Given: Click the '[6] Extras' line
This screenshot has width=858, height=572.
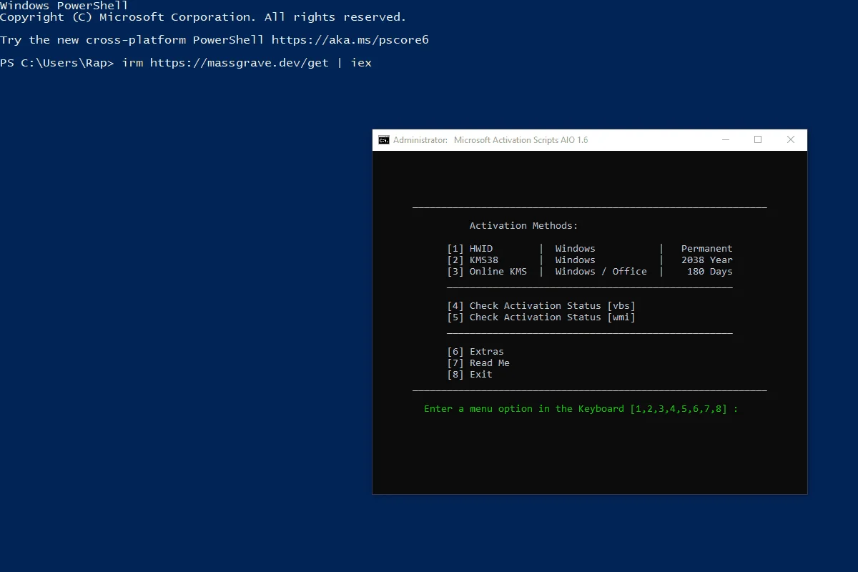Looking at the screenshot, I should 475,352.
